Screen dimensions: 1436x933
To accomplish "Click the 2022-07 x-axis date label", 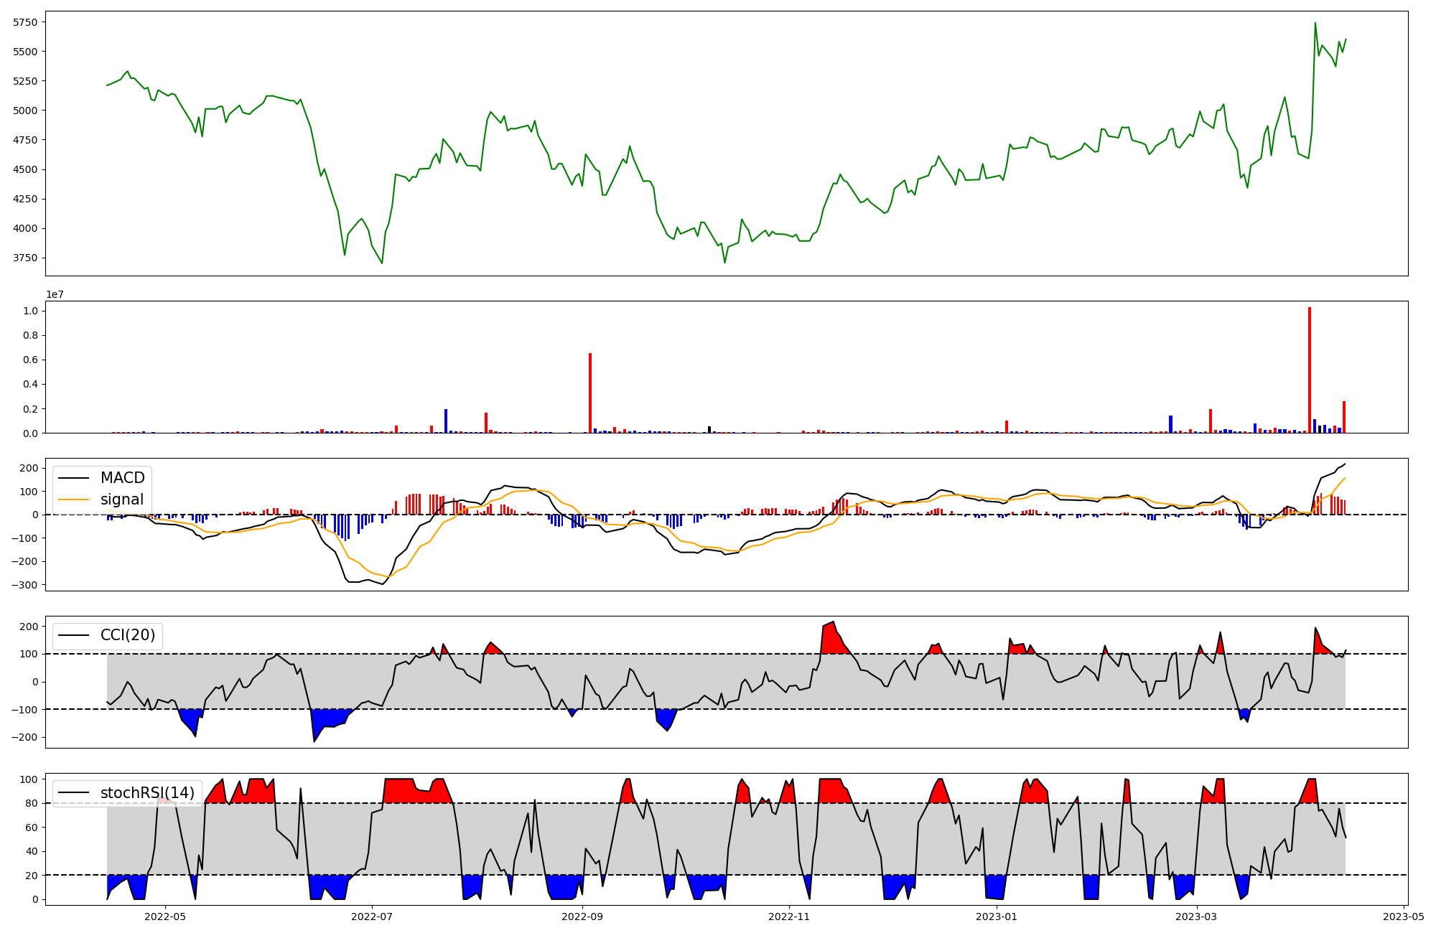I will 372,916.
